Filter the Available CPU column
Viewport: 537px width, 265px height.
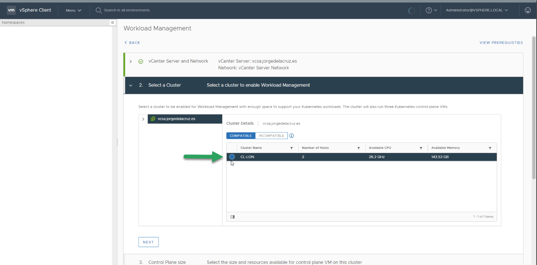tap(421, 148)
